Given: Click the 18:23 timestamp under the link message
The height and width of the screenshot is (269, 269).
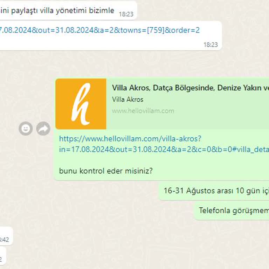Looking at the screenshot, I should pyautogui.click(x=211, y=45).
